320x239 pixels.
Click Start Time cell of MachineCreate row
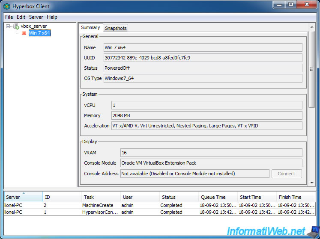[257, 205]
